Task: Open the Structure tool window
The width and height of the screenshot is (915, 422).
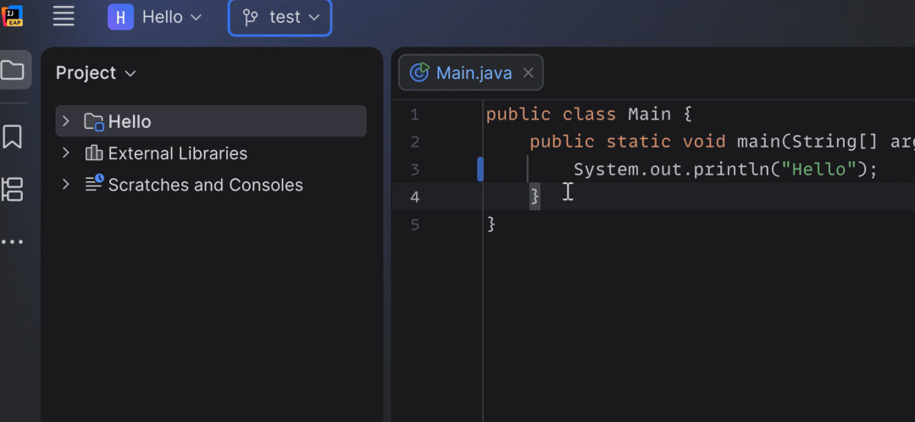Action: [x=12, y=190]
